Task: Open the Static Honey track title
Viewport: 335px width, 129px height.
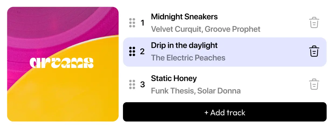Action: pos(174,79)
